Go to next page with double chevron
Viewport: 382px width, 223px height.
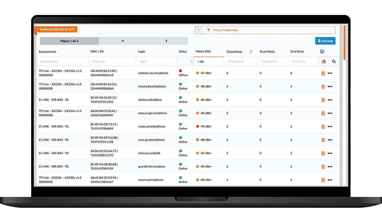pyautogui.click(x=123, y=41)
